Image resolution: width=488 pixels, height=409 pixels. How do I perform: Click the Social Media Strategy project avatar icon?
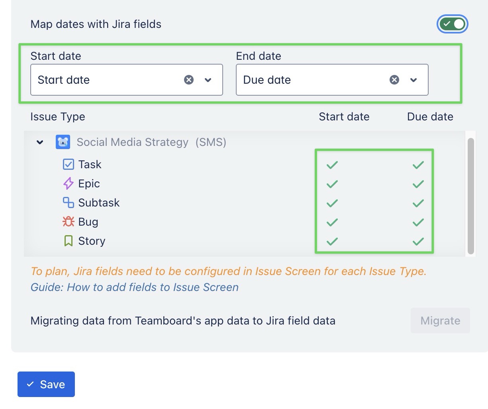click(63, 142)
